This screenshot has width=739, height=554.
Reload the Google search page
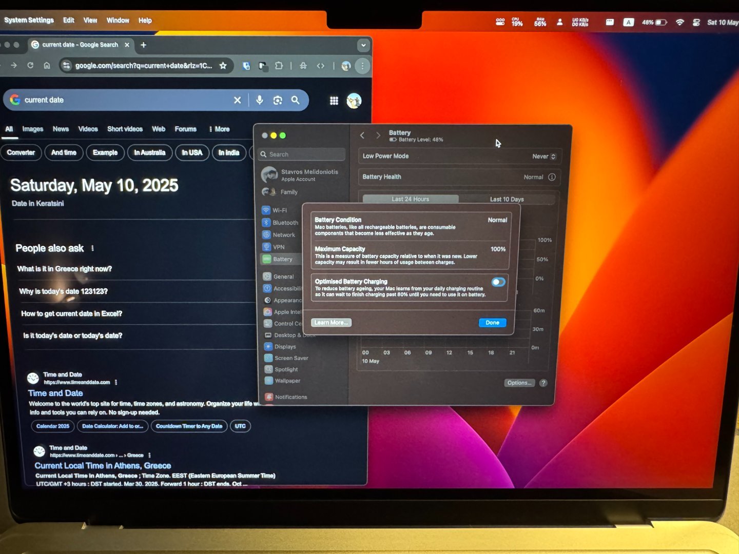click(x=30, y=65)
